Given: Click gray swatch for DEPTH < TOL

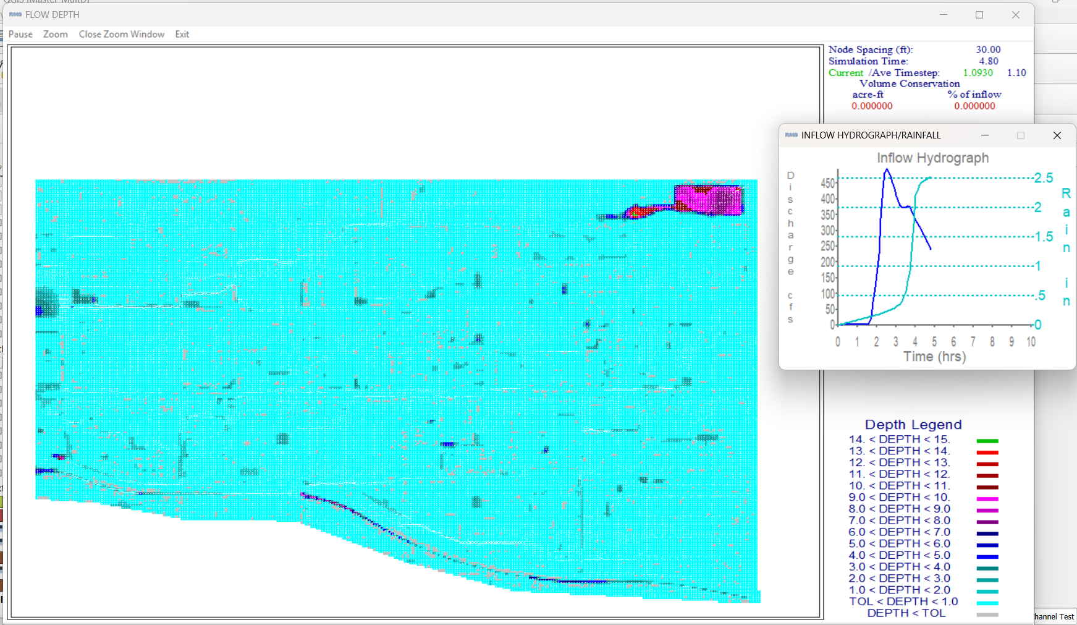Looking at the screenshot, I should coord(987,614).
